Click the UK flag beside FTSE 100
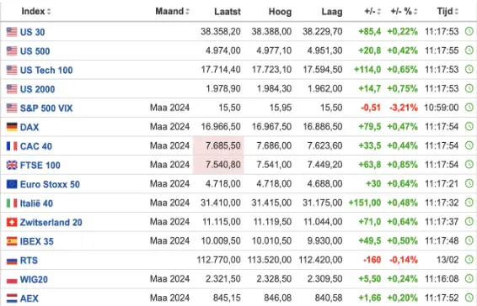Image resolution: width=477 pixels, height=306 pixels. [12, 165]
